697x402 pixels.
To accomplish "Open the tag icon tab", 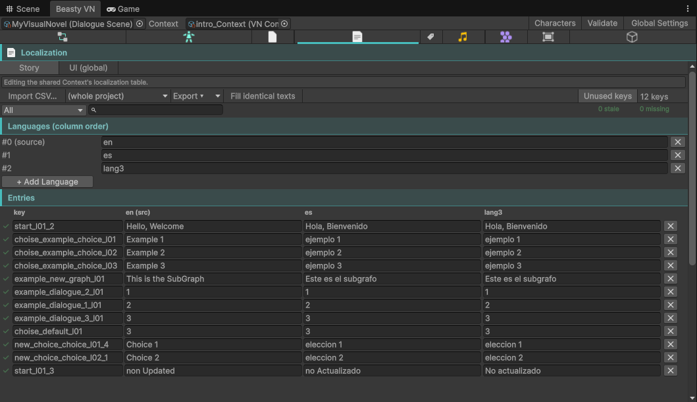I will [430, 37].
